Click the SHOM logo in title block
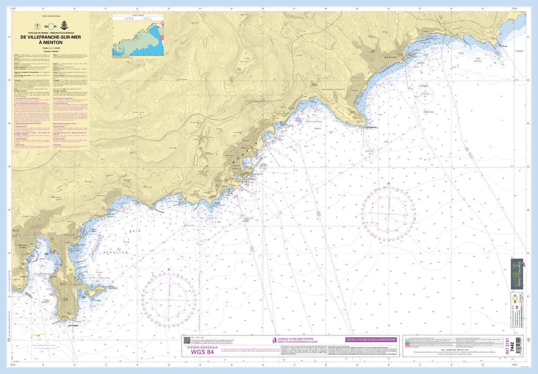538x374 pixels. [x=50, y=27]
